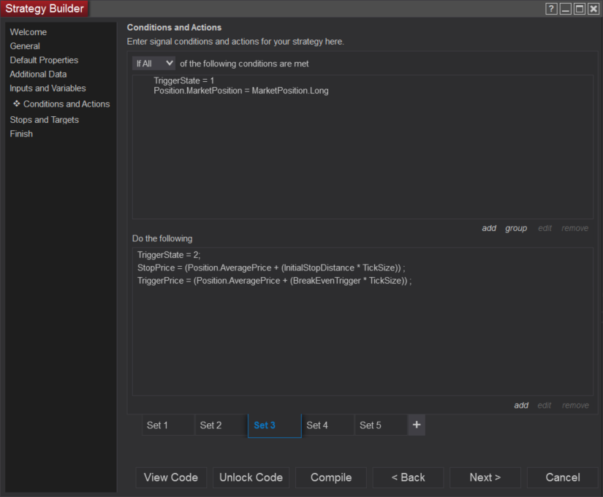Select the Set 5 tab
Image resolution: width=603 pixels, height=497 pixels.
[371, 425]
